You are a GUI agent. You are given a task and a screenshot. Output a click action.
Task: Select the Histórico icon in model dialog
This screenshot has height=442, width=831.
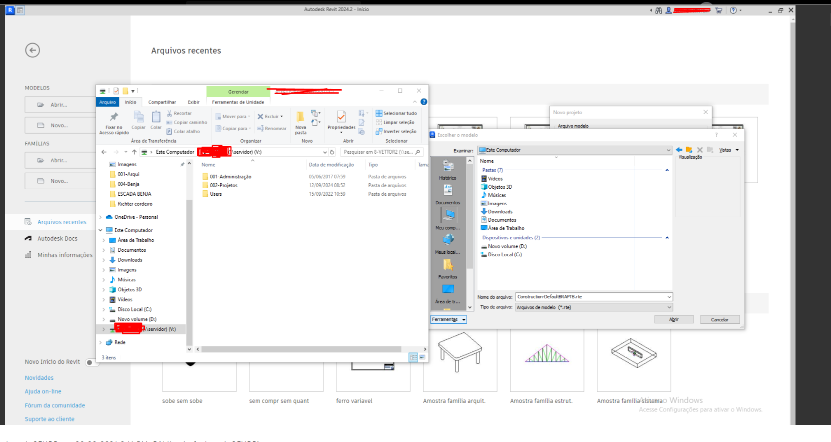point(447,166)
